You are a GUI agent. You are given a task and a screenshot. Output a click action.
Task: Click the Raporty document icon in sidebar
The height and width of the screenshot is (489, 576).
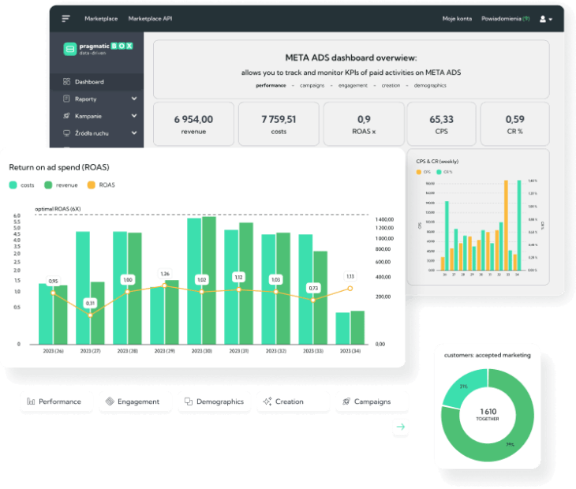[67, 99]
